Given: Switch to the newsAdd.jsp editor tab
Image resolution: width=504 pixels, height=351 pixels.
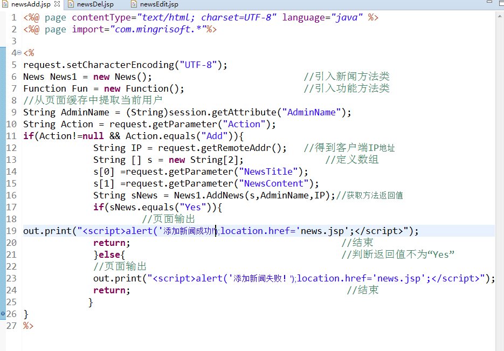Looking at the screenshot, I should tap(31, 4).
